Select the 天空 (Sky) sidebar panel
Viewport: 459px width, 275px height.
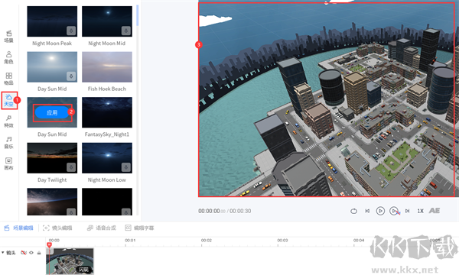(x=8, y=100)
